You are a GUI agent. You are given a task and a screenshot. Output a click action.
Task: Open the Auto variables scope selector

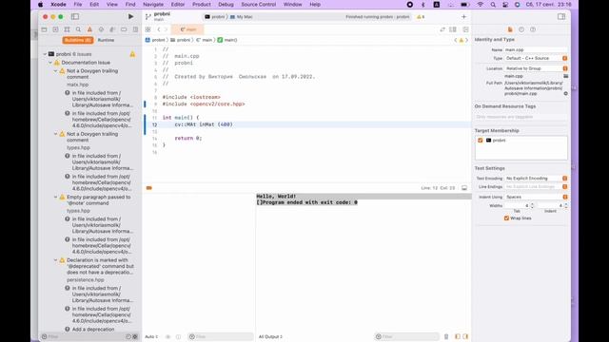(x=151, y=336)
